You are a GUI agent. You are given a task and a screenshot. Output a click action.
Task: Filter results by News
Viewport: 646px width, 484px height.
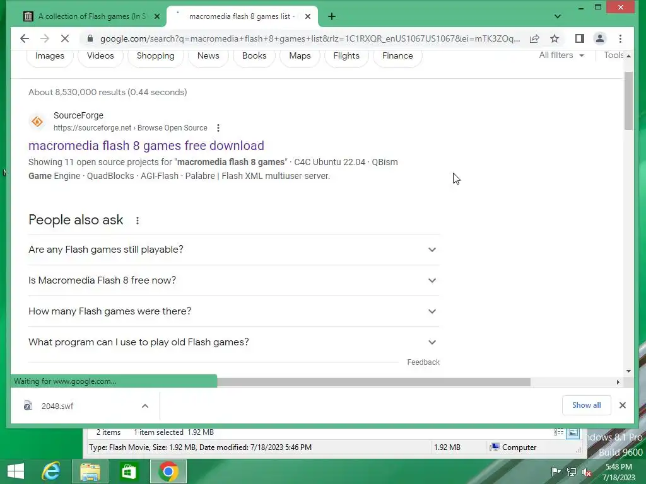click(x=208, y=56)
